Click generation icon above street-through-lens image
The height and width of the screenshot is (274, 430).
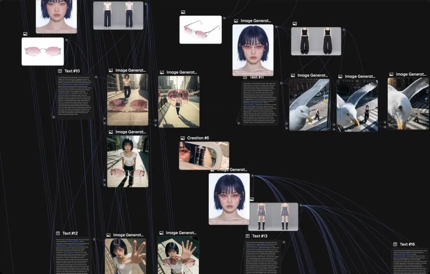click(162, 72)
